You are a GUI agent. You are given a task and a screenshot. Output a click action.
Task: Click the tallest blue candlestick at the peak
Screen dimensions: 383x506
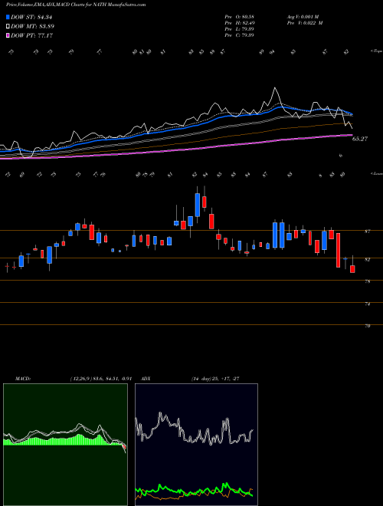(198, 205)
